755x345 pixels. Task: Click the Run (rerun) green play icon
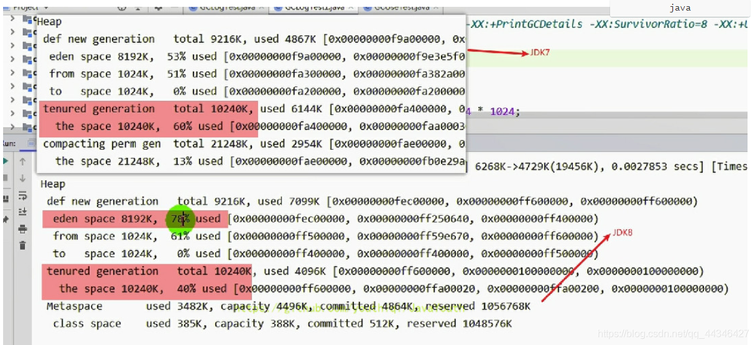6,162
